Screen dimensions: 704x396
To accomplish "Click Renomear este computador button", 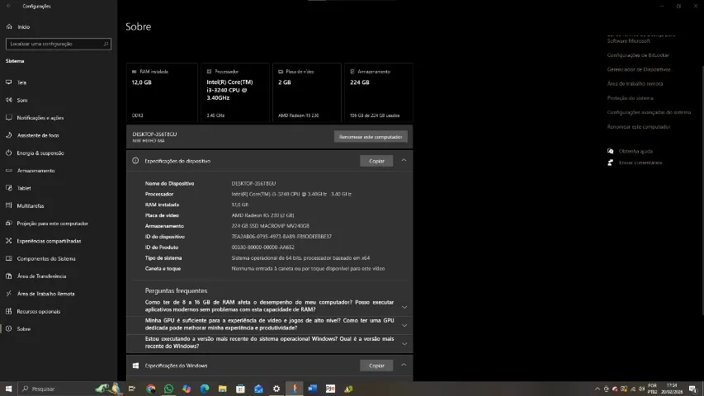I will [x=371, y=136].
